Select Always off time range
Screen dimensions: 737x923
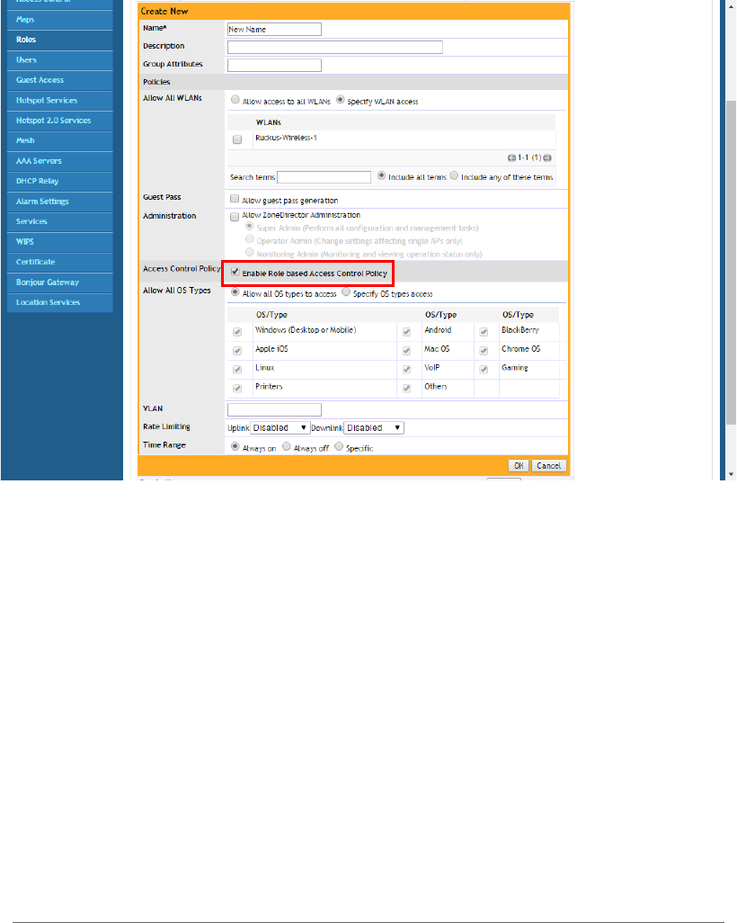pyautogui.click(x=287, y=446)
